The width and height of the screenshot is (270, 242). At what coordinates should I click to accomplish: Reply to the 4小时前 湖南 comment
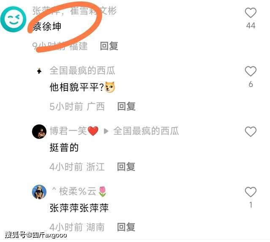click(126, 227)
